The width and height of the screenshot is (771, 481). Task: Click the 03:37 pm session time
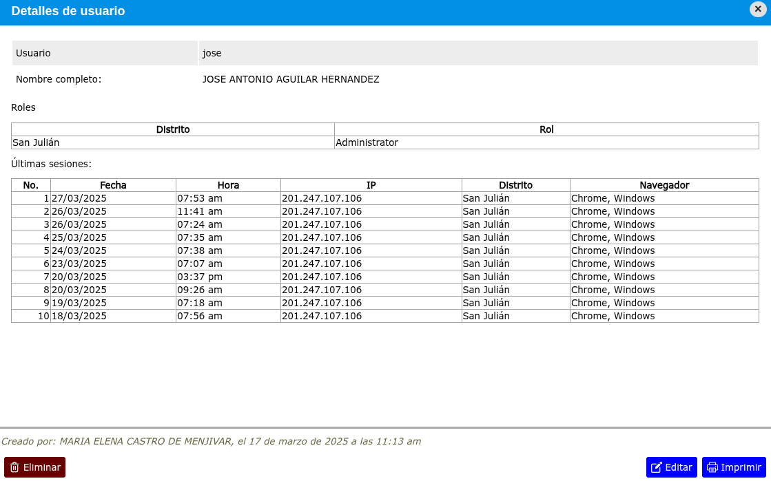[x=200, y=277]
